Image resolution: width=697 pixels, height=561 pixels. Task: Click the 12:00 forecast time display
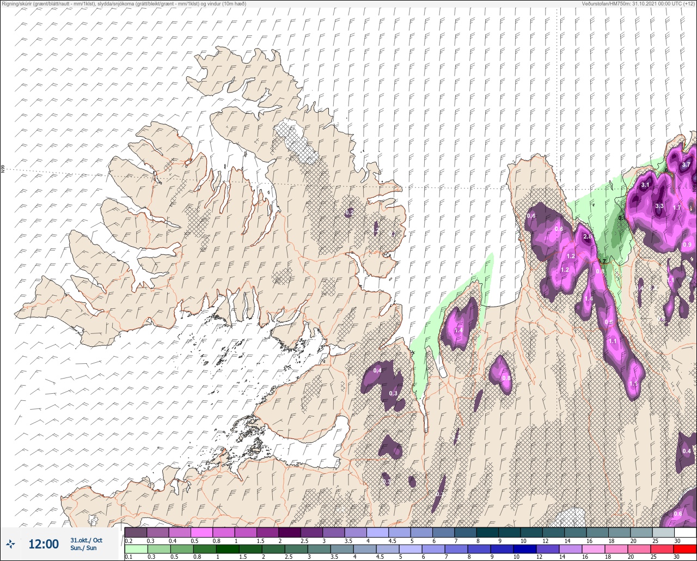pos(44,544)
